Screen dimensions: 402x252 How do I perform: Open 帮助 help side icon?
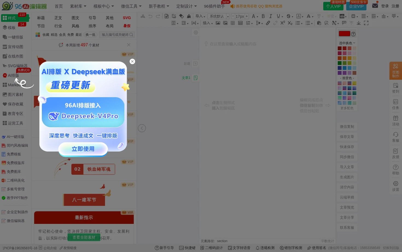[x=396, y=170]
